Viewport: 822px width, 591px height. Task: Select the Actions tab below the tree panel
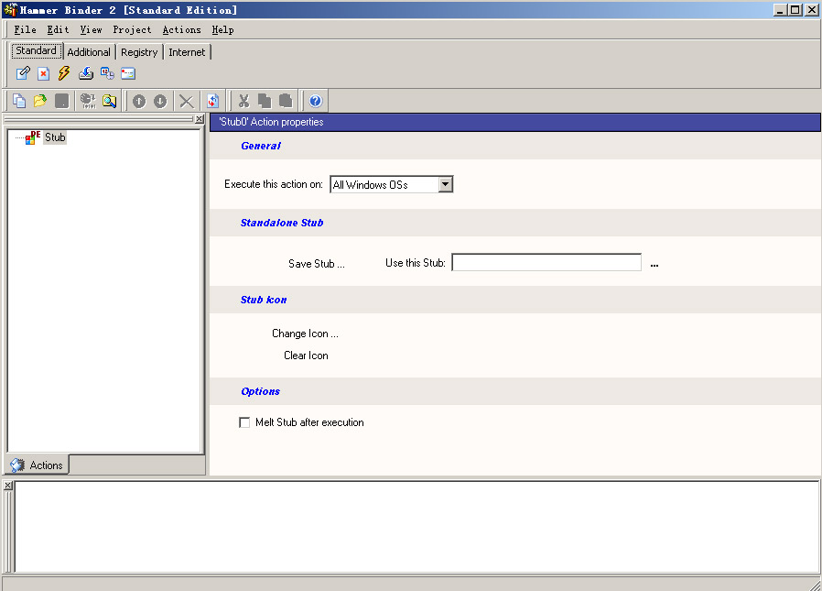38,465
